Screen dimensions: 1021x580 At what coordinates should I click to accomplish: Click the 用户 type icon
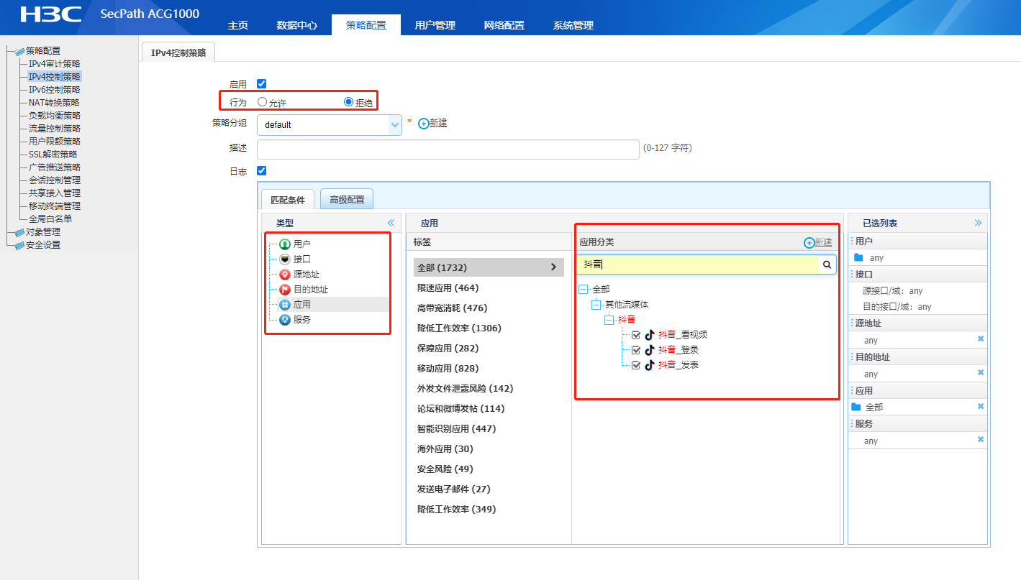tap(285, 244)
